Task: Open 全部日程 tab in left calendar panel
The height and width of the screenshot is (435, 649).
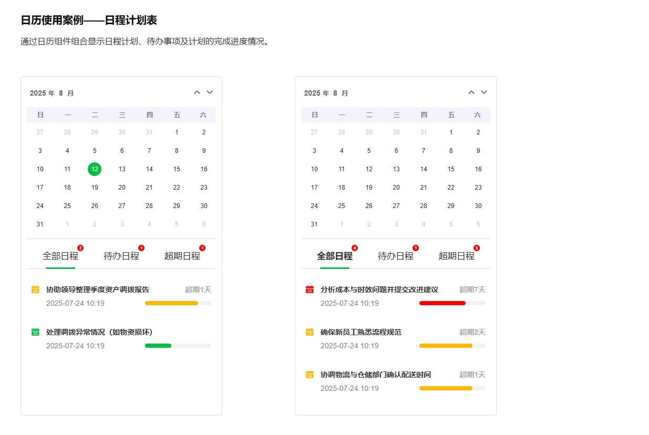Action: pos(60,256)
